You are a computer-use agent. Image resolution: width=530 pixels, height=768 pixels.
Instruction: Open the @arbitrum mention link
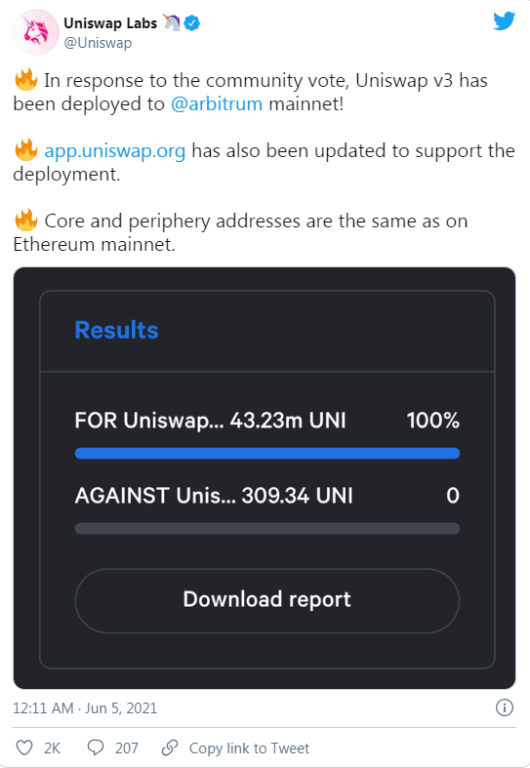[217, 103]
